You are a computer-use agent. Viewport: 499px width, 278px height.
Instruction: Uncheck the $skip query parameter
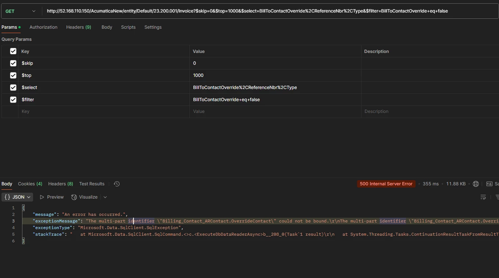(13, 63)
